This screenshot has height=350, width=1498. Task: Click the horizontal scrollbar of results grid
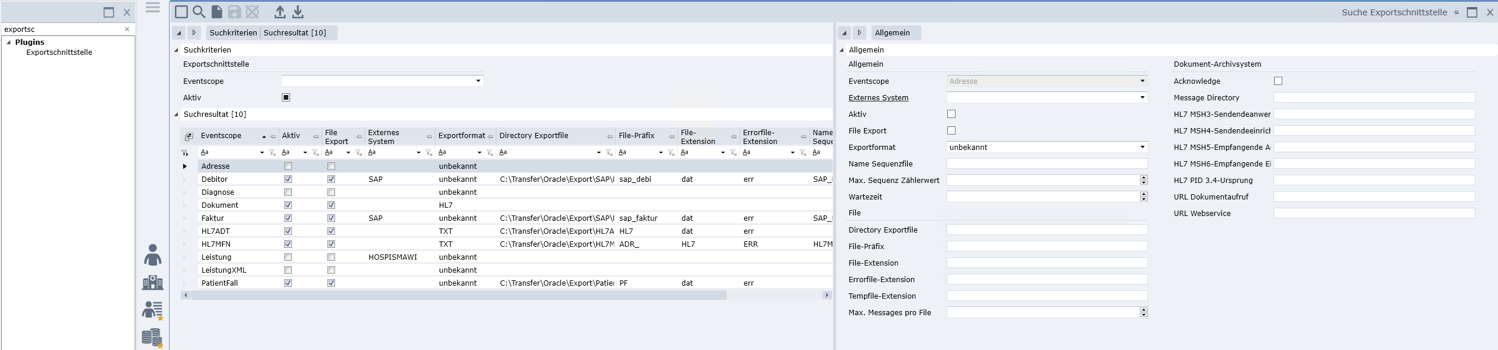pos(458,295)
